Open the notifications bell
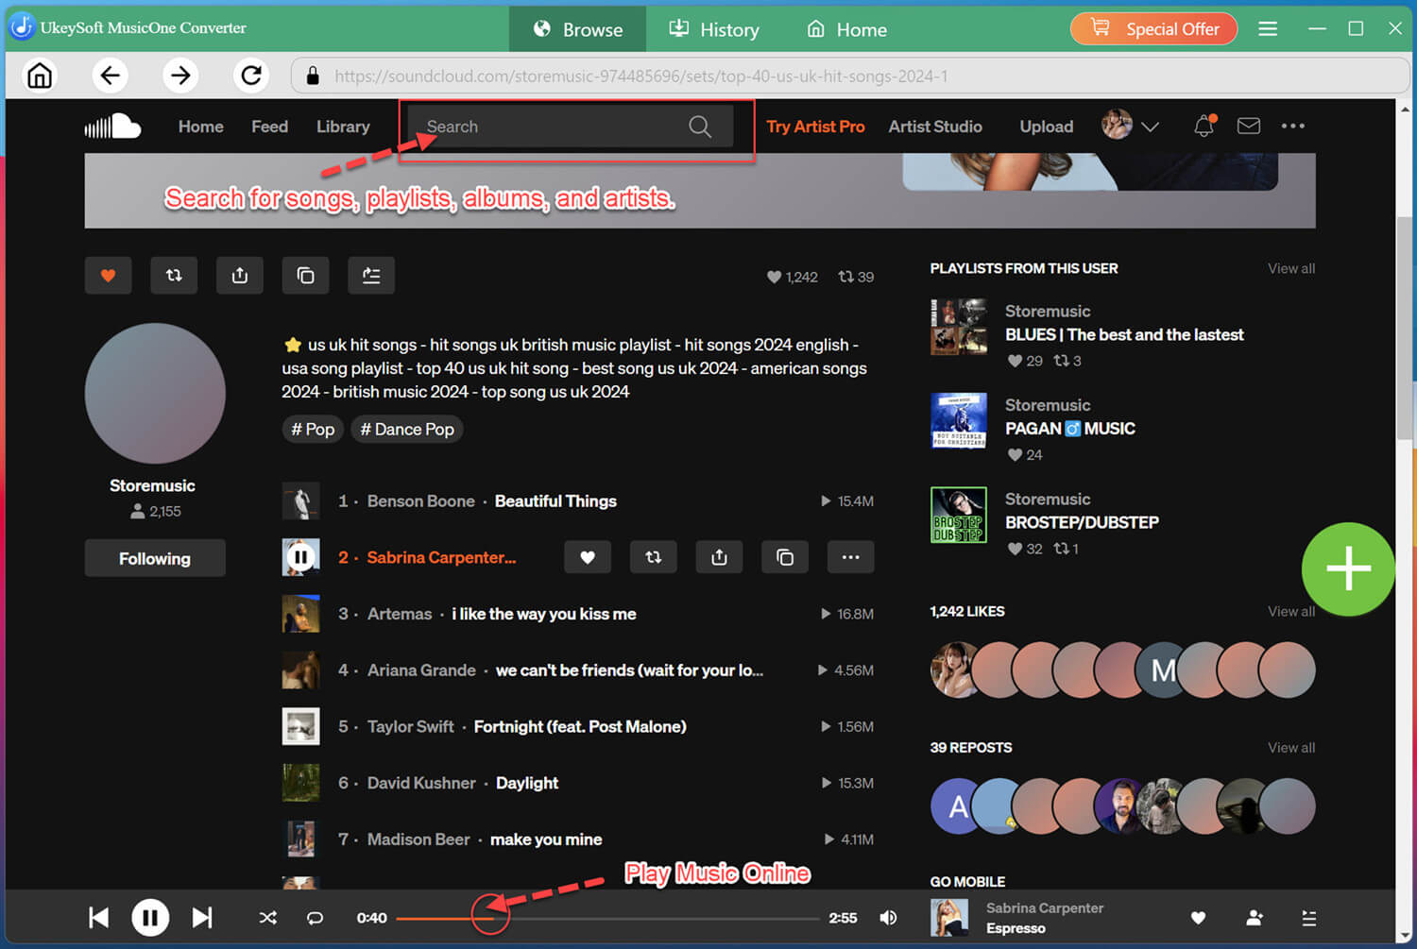1417x949 pixels. (1204, 126)
